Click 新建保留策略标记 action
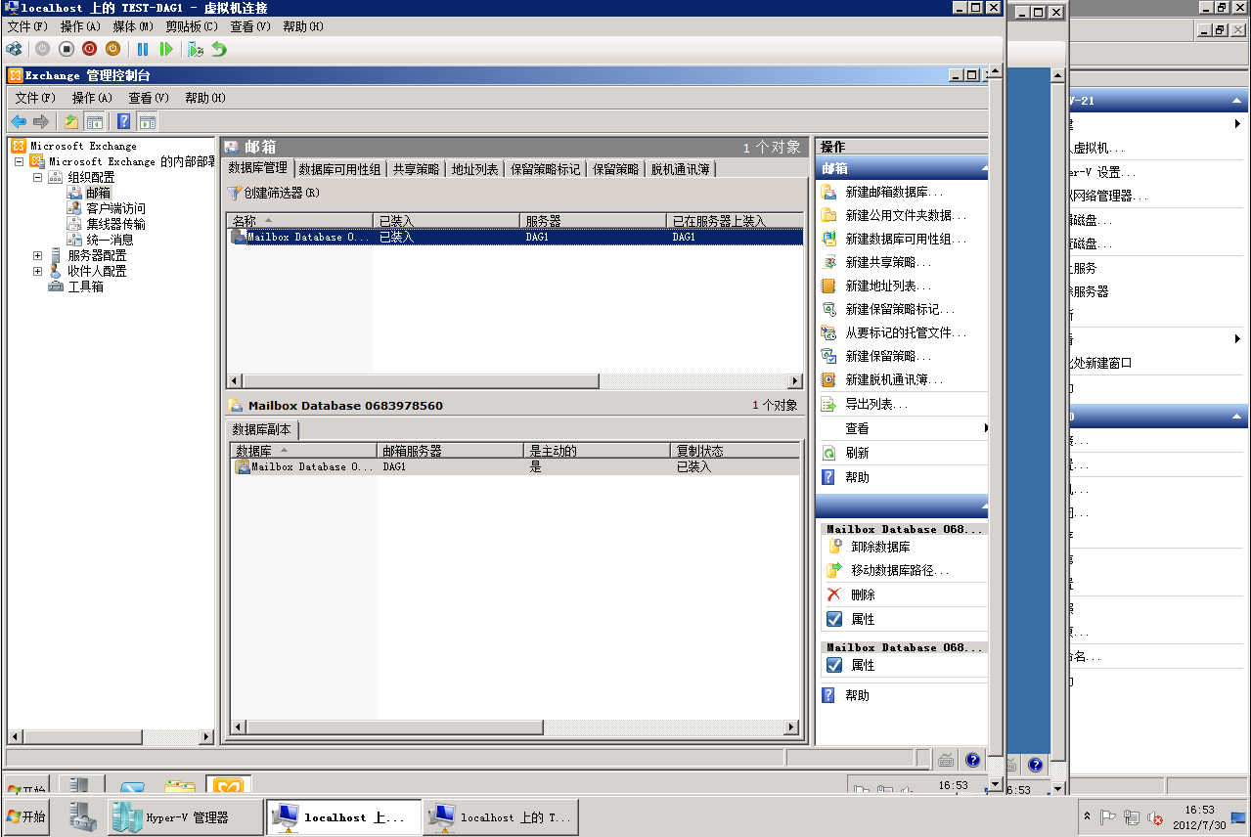Screen dimensions: 1251x837 pyautogui.click(x=900, y=310)
